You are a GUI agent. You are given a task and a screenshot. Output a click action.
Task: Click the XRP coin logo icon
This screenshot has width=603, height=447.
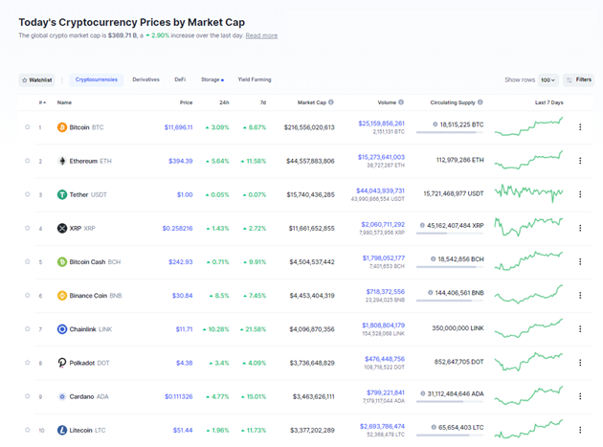[62, 228]
